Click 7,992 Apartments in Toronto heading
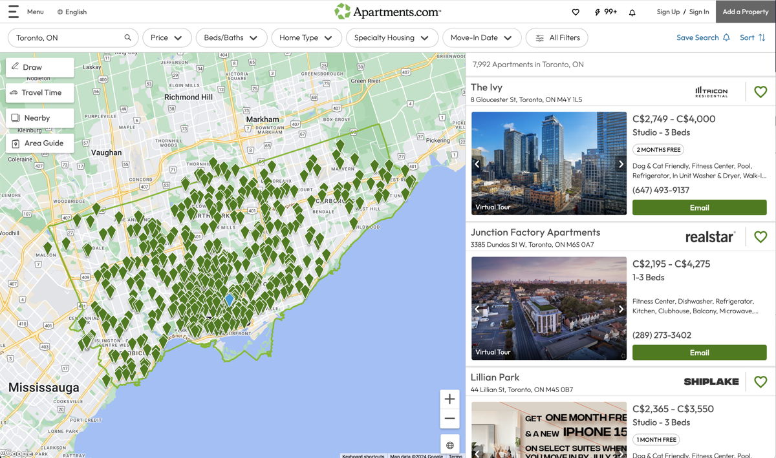Viewport: 776px width, 458px height. (528, 65)
